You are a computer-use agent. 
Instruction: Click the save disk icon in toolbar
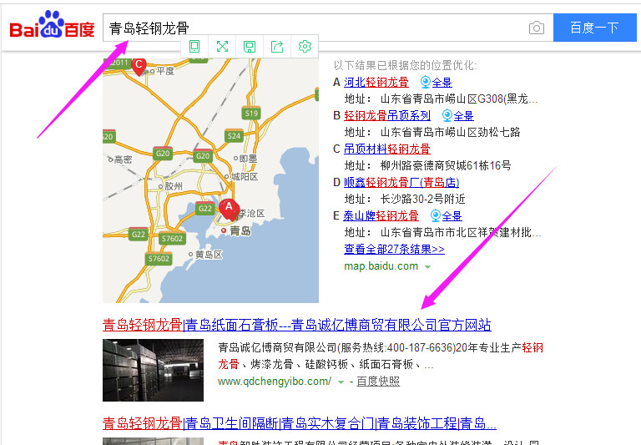click(x=250, y=46)
